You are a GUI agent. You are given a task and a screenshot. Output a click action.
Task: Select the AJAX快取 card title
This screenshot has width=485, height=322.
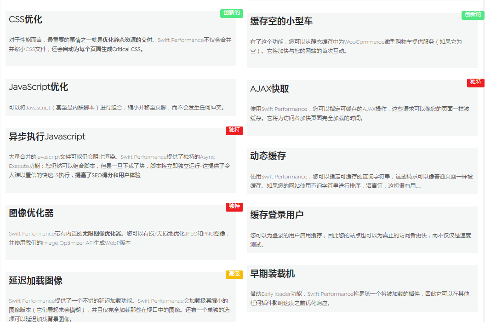[269, 89]
